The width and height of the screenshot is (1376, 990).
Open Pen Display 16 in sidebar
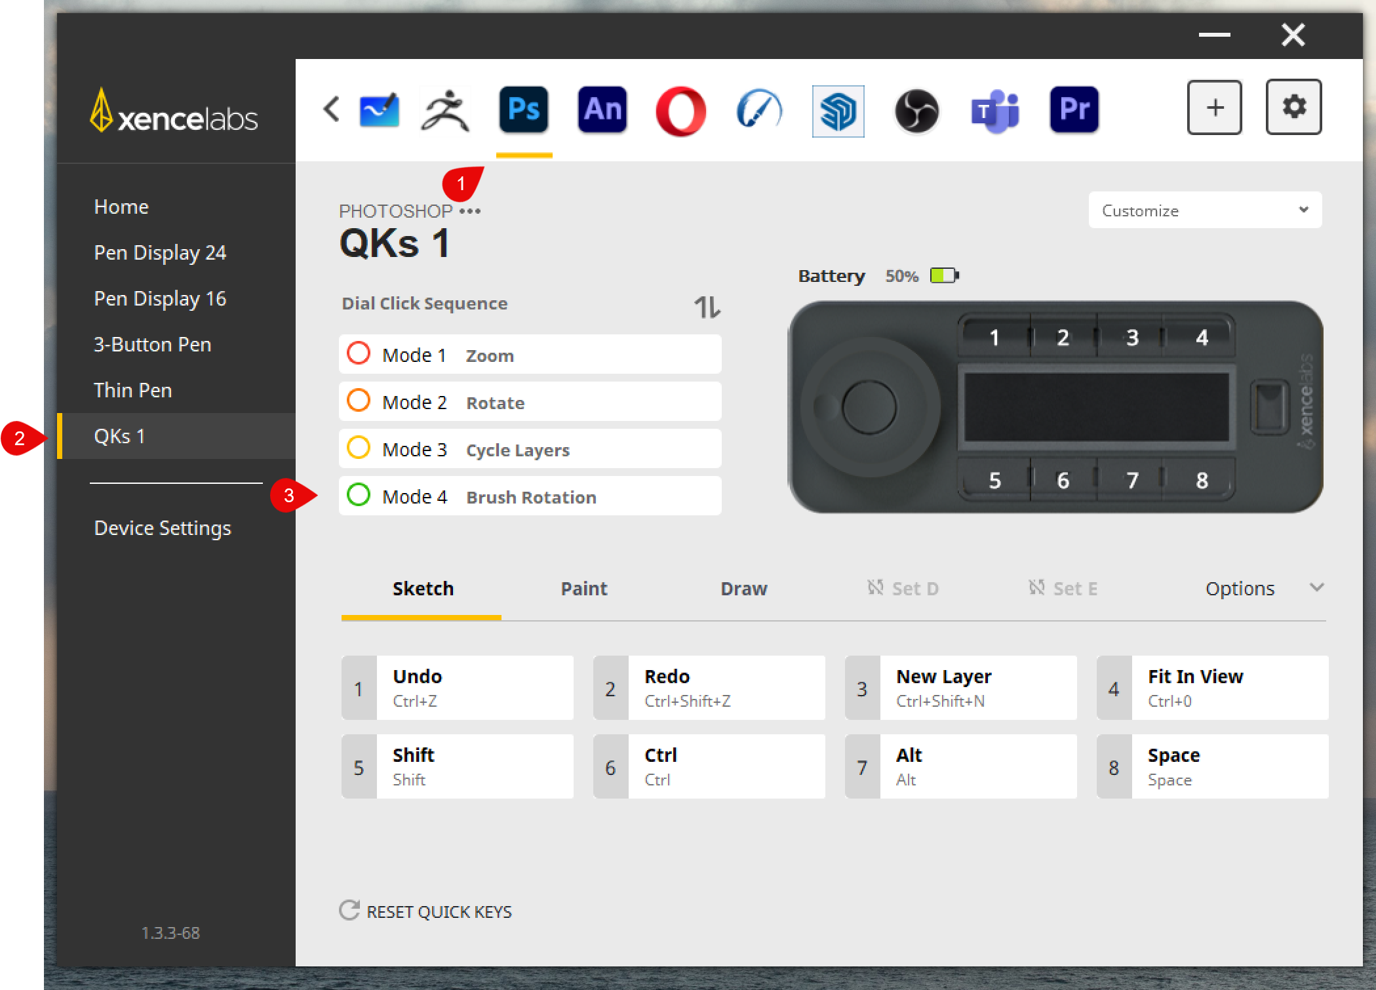click(x=160, y=298)
